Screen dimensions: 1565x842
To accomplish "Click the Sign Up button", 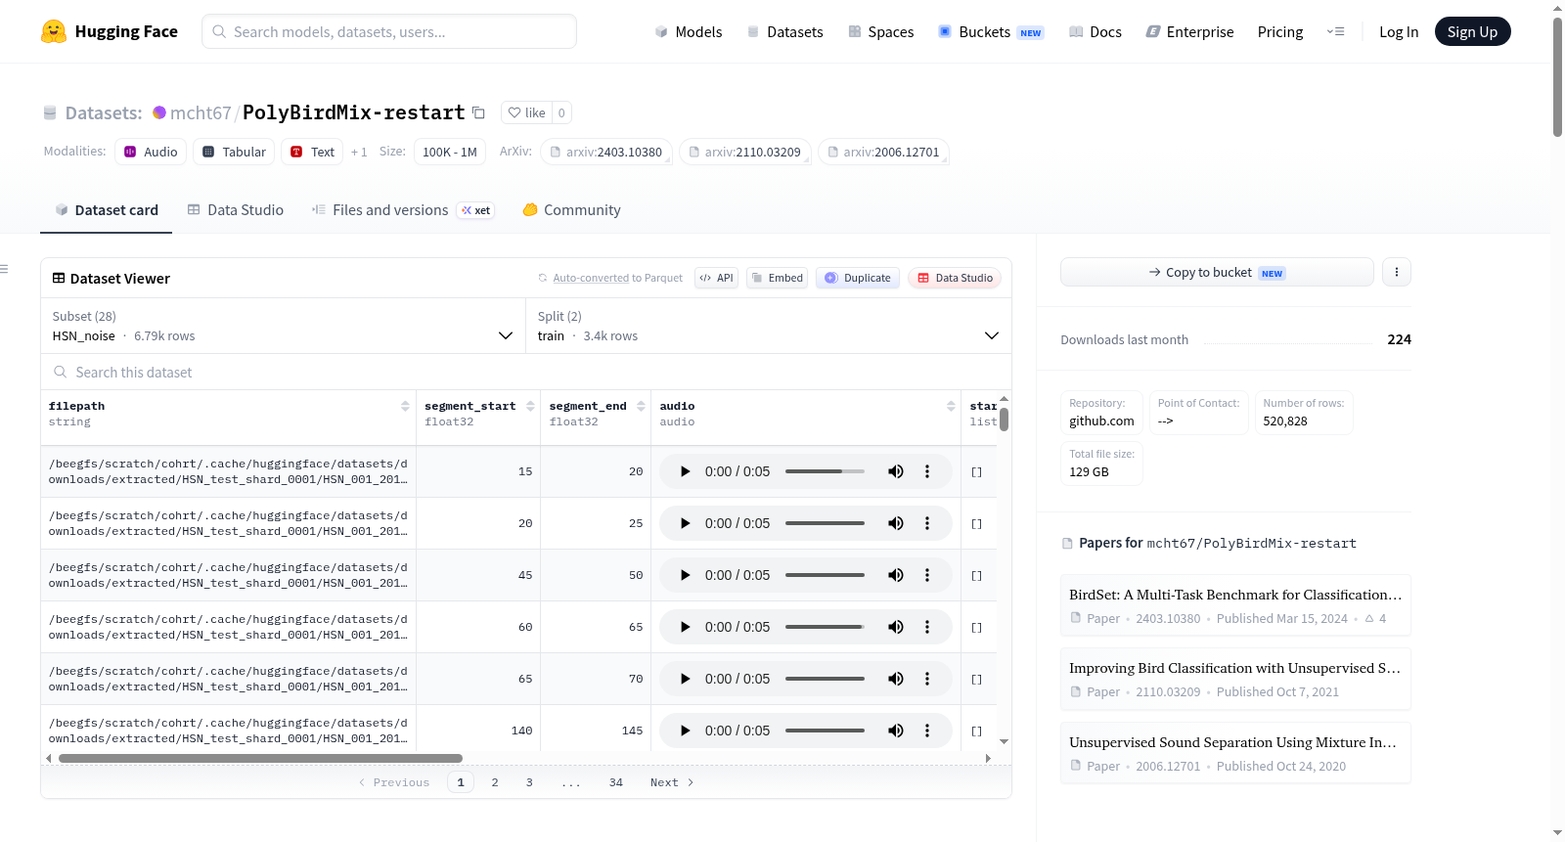I will click(x=1473, y=31).
